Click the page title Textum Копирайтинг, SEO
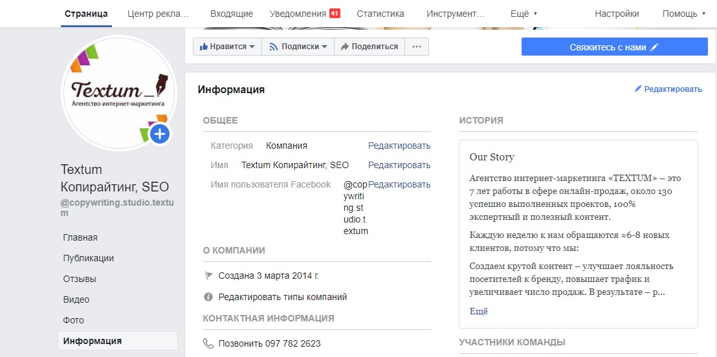Screen dimensions: 717x357 click(115, 178)
